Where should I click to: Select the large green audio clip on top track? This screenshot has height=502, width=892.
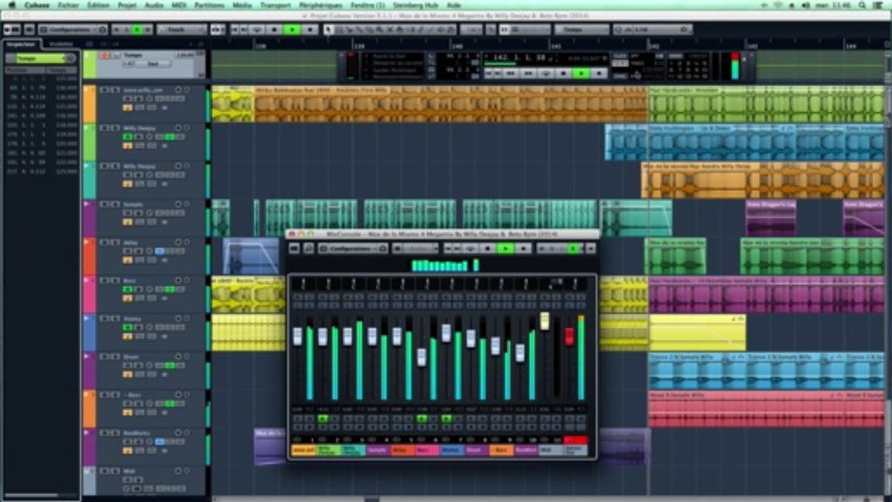pos(767,105)
